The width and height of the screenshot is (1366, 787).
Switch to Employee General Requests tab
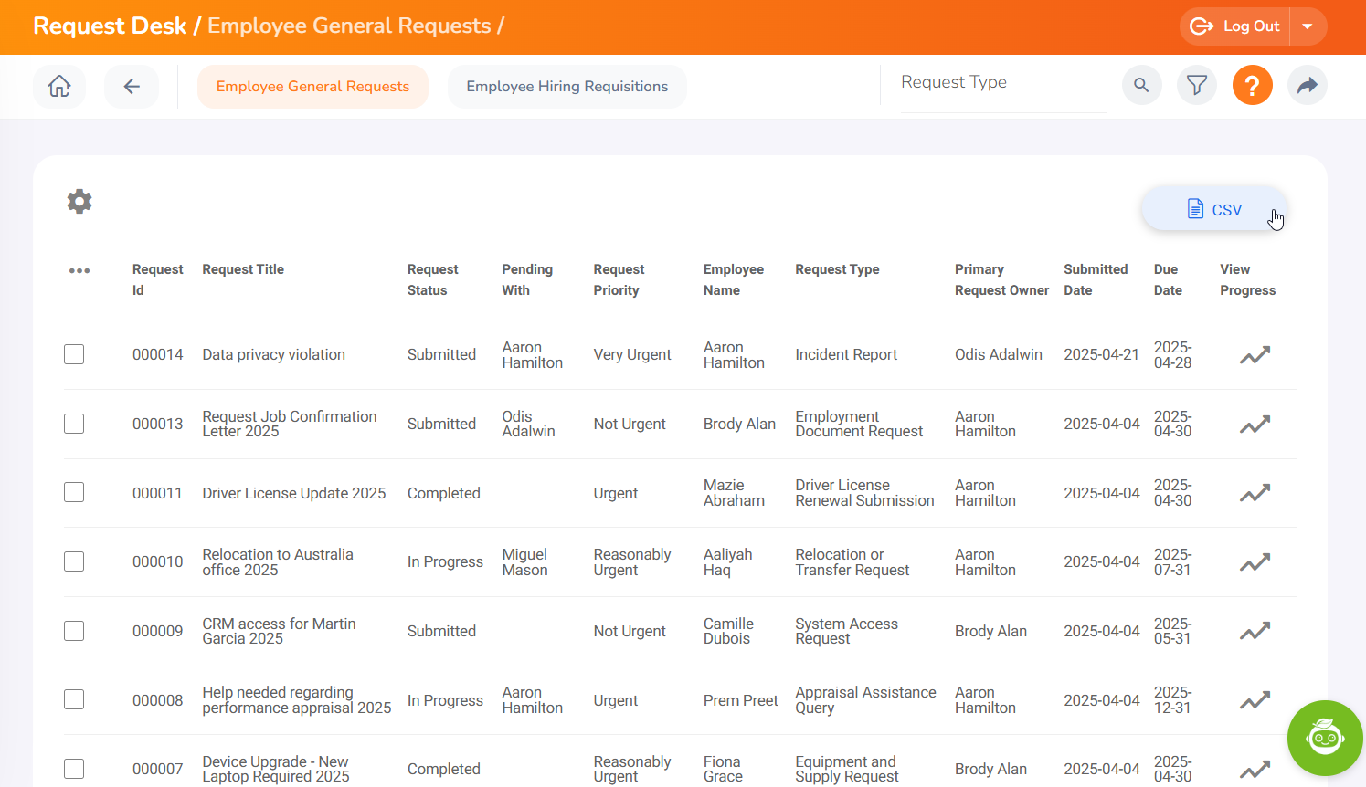click(x=312, y=86)
